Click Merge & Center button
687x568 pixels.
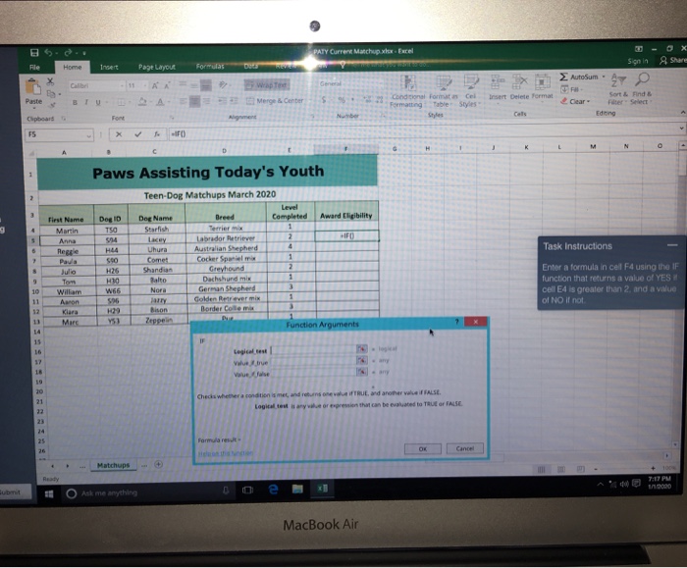[275, 101]
